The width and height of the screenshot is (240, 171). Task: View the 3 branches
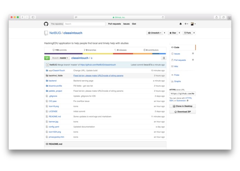coord(90,50)
